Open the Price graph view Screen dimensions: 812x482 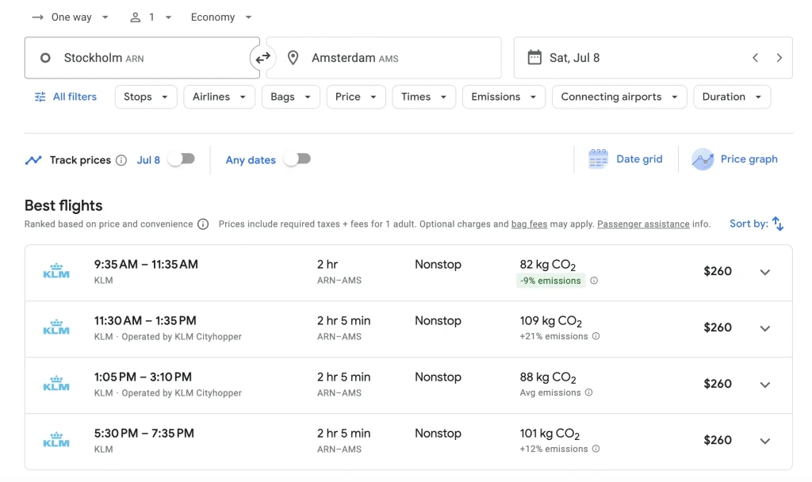point(734,159)
